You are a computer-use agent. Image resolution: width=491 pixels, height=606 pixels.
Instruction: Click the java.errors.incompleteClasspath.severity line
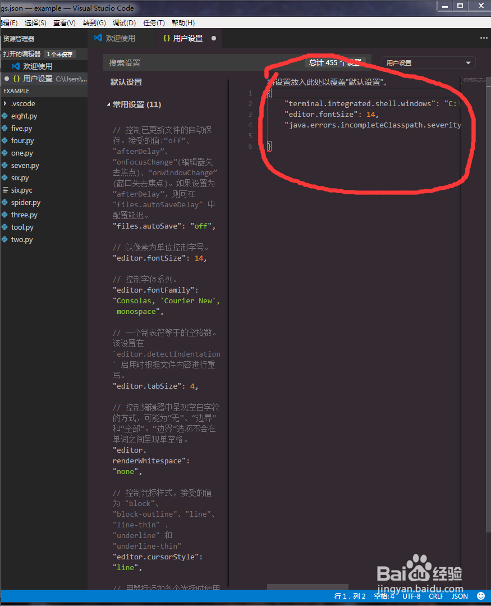point(373,125)
